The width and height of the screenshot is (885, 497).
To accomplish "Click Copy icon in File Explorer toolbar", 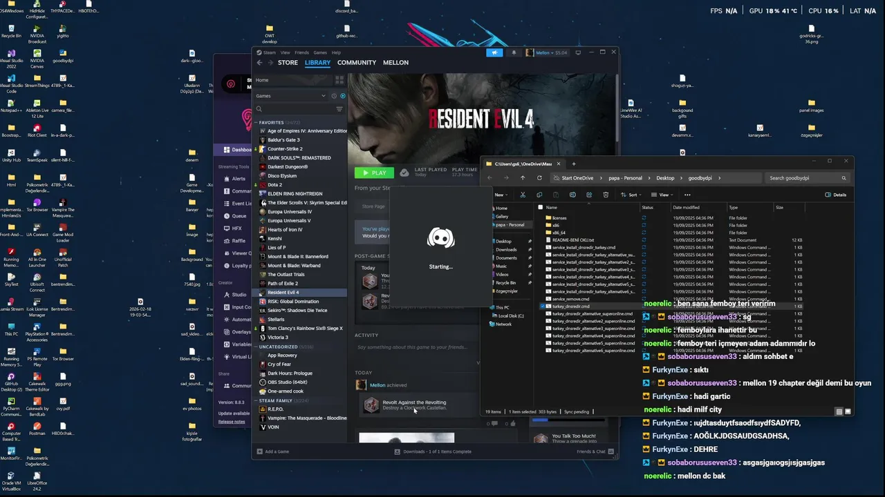I will [x=539, y=195].
